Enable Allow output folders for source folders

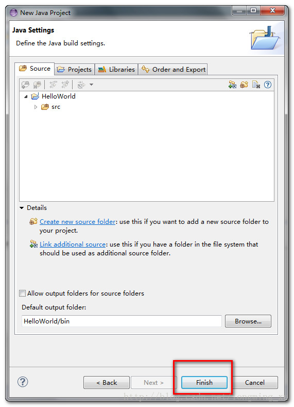pos(23,294)
